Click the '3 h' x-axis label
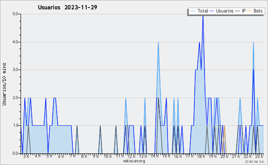This screenshot has width=268, height=165. coord(26,156)
